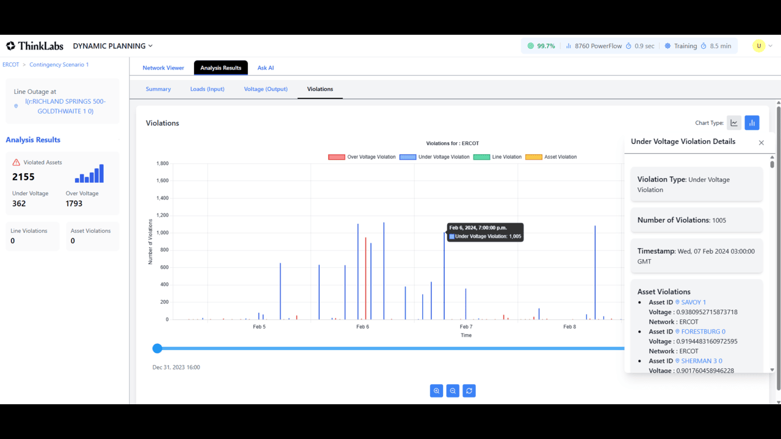This screenshot has height=439, width=781.
Task: Click the Training chip icon
Action: tap(668, 46)
